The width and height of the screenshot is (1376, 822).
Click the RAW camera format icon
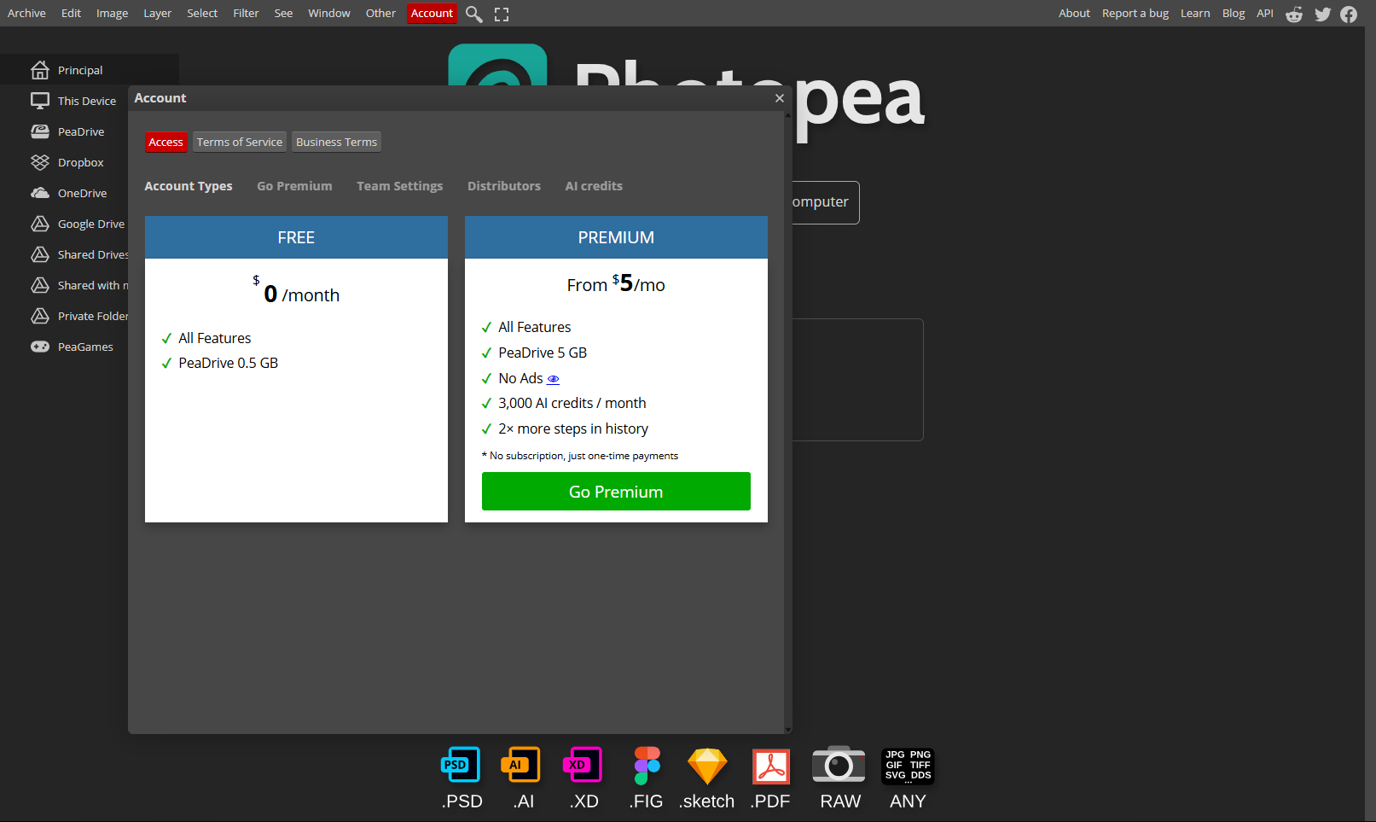pyautogui.click(x=839, y=766)
